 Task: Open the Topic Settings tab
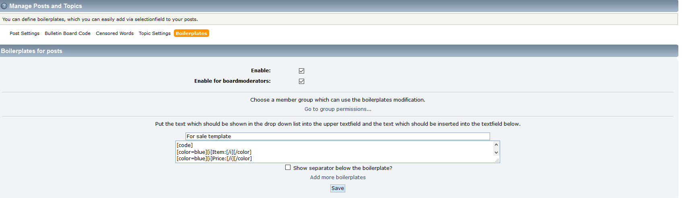coord(155,33)
